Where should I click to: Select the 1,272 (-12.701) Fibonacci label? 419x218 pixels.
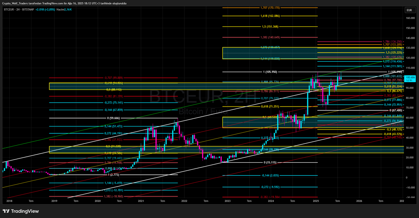113,190
